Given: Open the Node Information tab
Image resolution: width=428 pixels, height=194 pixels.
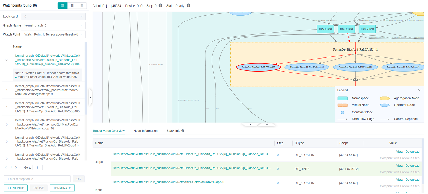Looking at the screenshot, I should pyautogui.click(x=145, y=131).
